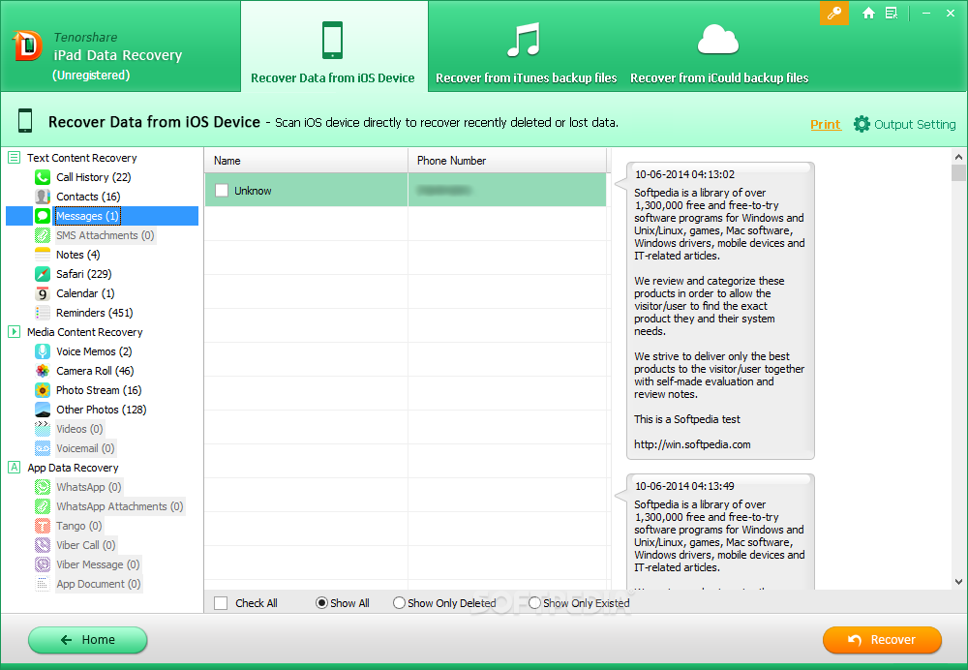Click the WhatsApp icon
Screen dimensions: 968x670
(x=43, y=487)
